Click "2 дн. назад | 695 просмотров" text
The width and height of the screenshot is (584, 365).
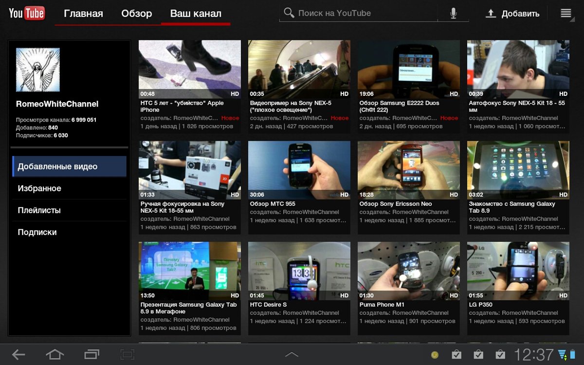401,127
